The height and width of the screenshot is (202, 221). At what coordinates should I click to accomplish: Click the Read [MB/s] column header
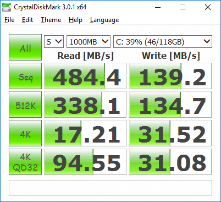[x=85, y=56]
